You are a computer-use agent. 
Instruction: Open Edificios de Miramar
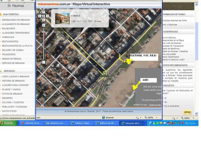coord(13,63)
